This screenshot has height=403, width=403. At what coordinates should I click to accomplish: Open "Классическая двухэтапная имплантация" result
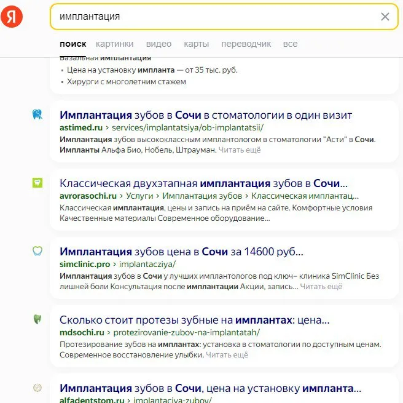(x=203, y=183)
